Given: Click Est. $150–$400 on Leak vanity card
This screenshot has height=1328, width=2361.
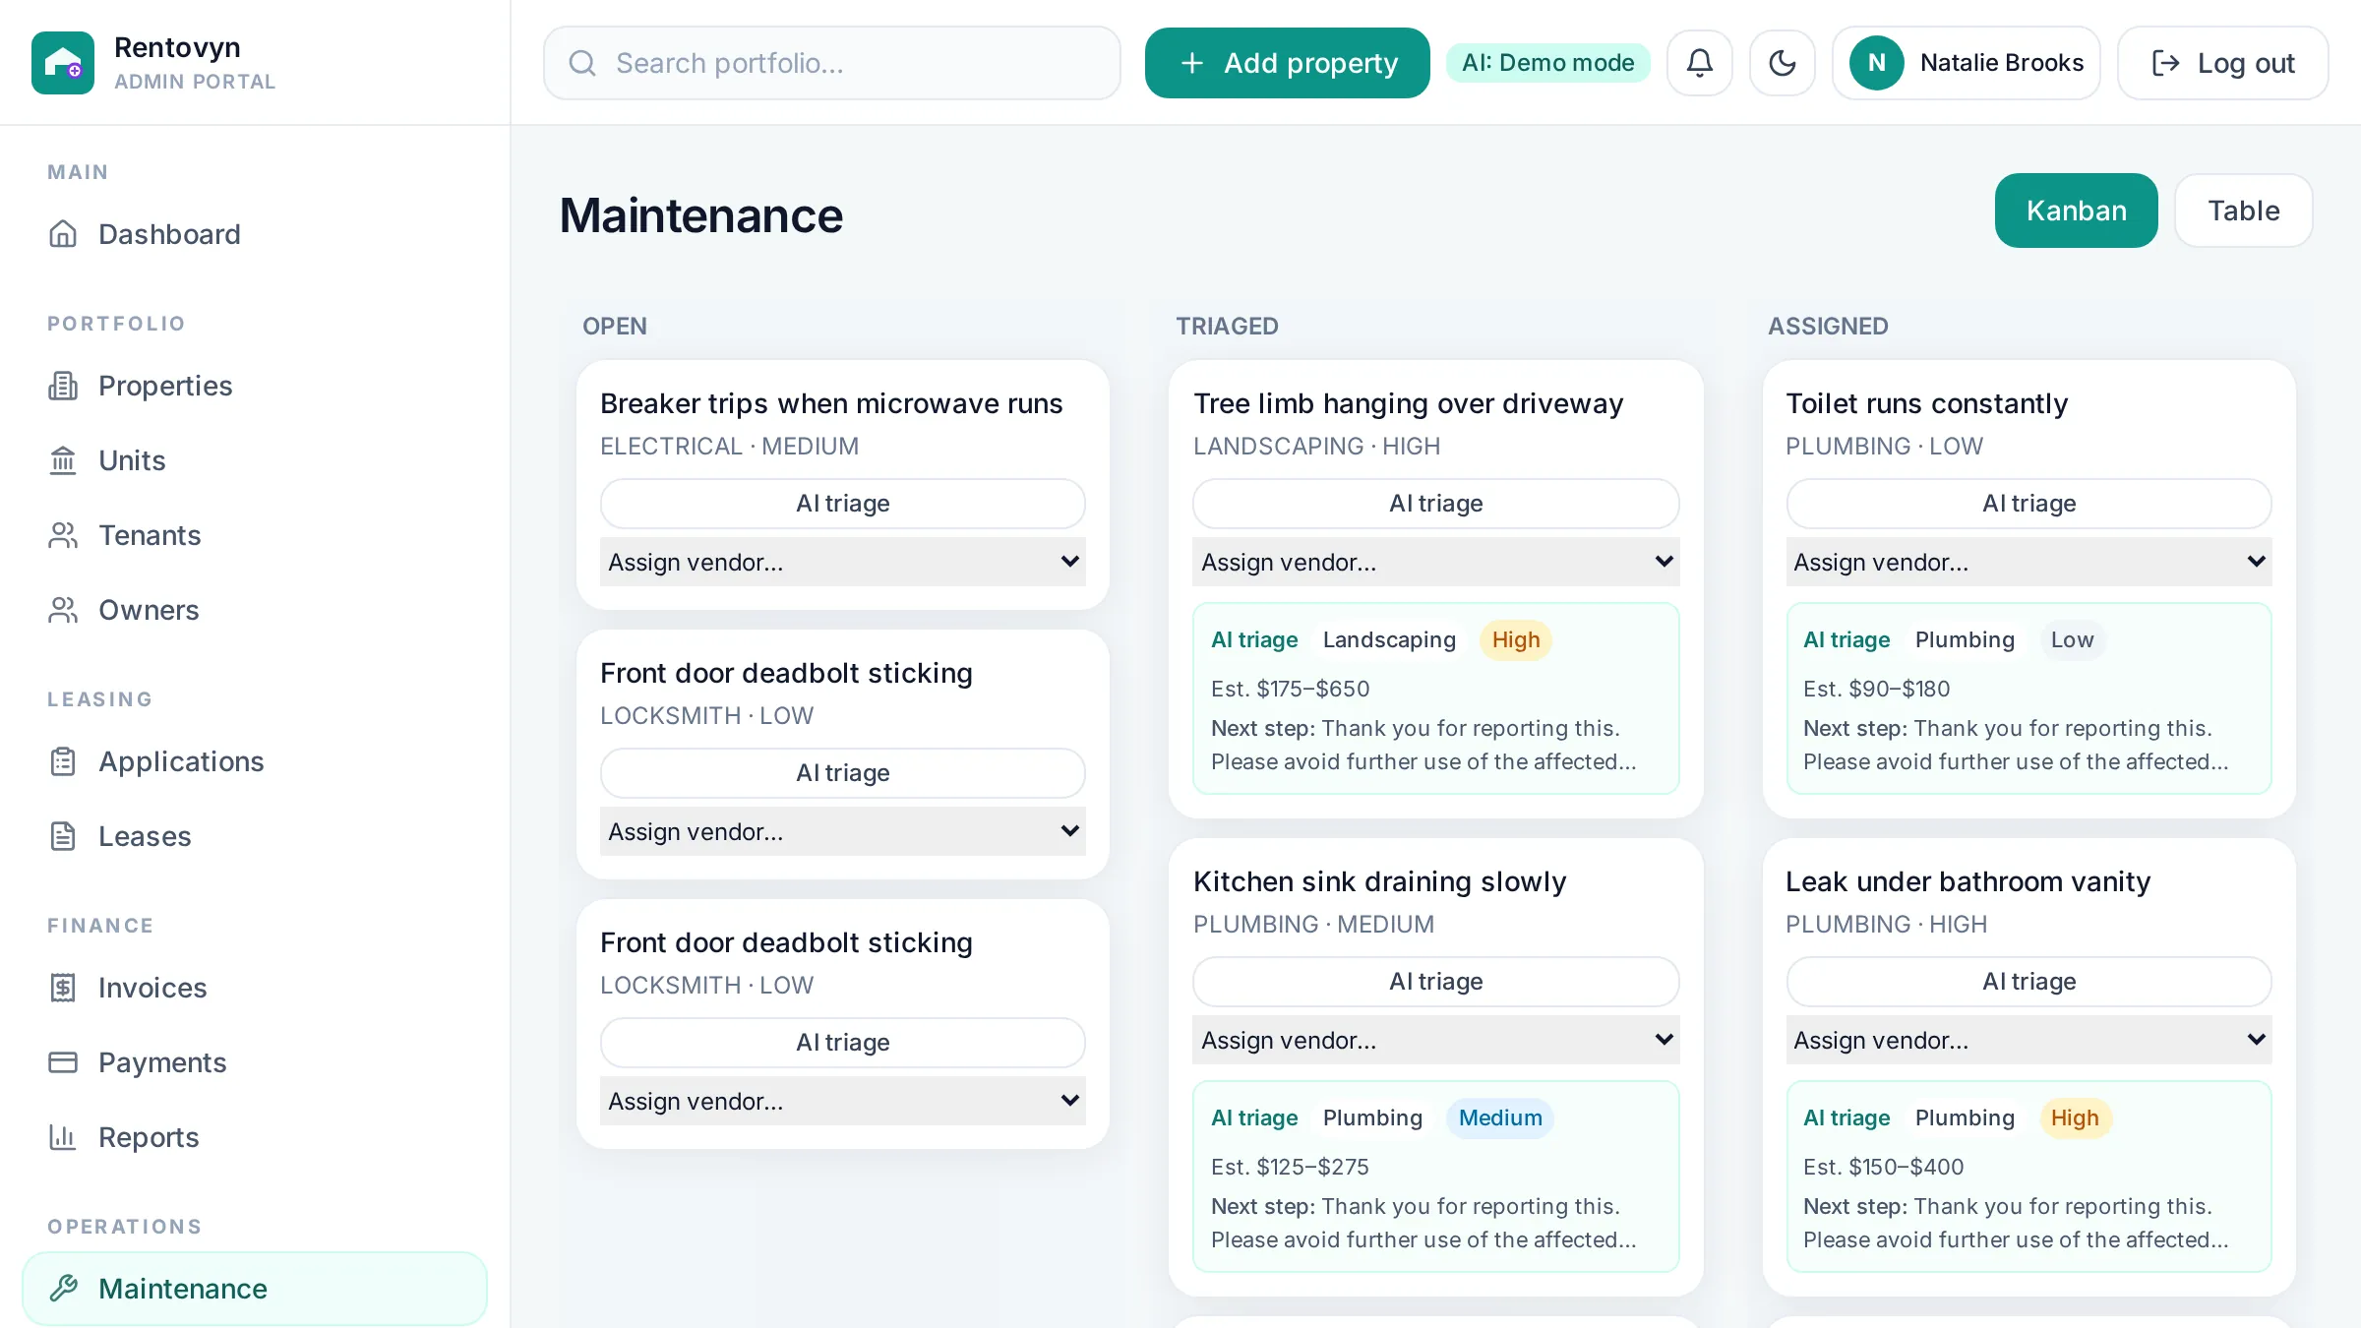Looking at the screenshot, I should (1883, 1167).
